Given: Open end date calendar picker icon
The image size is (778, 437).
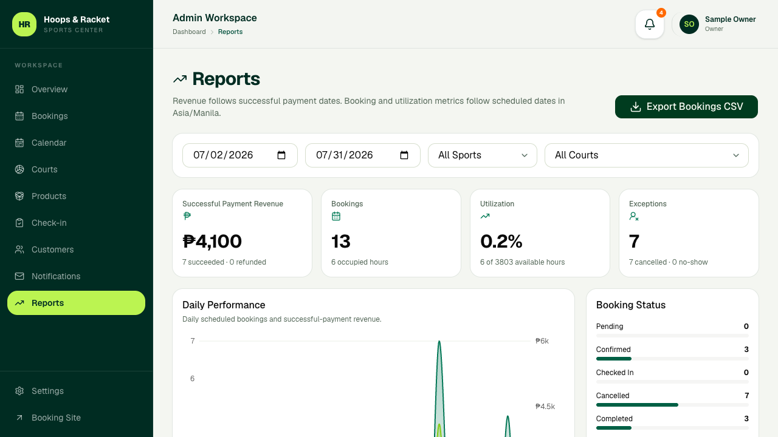Looking at the screenshot, I should click(x=404, y=155).
